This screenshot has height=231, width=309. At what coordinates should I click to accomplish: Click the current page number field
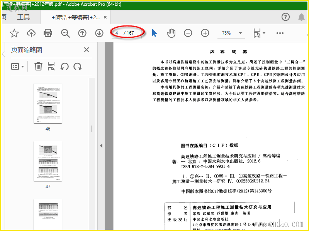point(117,33)
